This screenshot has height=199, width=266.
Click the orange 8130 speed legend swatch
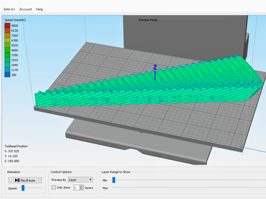coord(7,30)
